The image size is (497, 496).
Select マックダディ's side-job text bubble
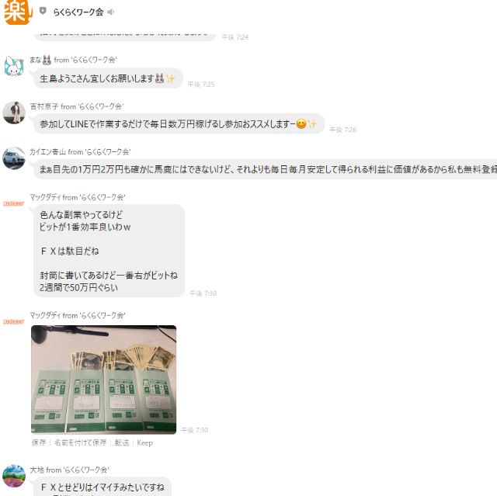pyautogui.click(x=109, y=251)
